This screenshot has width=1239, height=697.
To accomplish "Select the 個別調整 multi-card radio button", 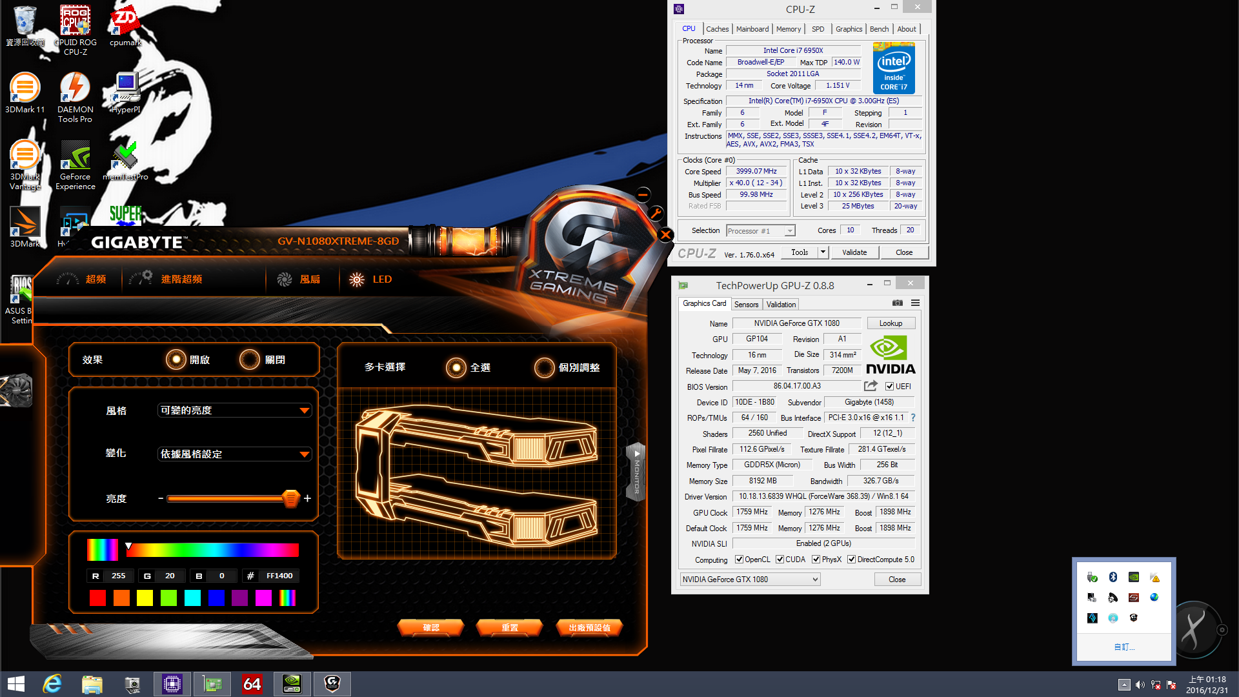I will (544, 367).
